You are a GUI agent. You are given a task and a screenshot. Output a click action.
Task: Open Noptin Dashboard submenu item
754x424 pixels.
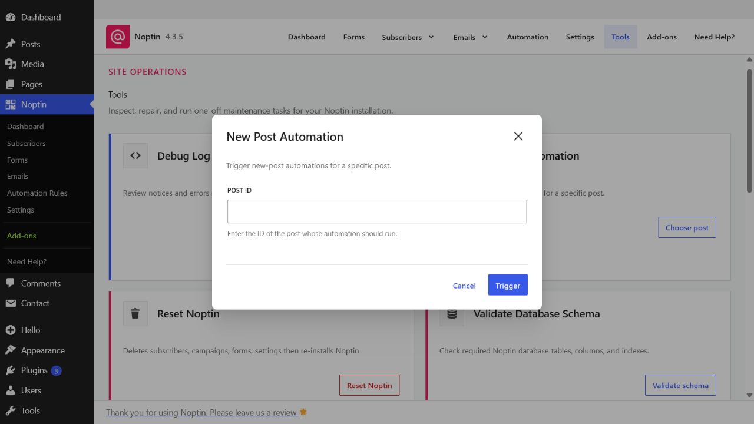(x=25, y=127)
